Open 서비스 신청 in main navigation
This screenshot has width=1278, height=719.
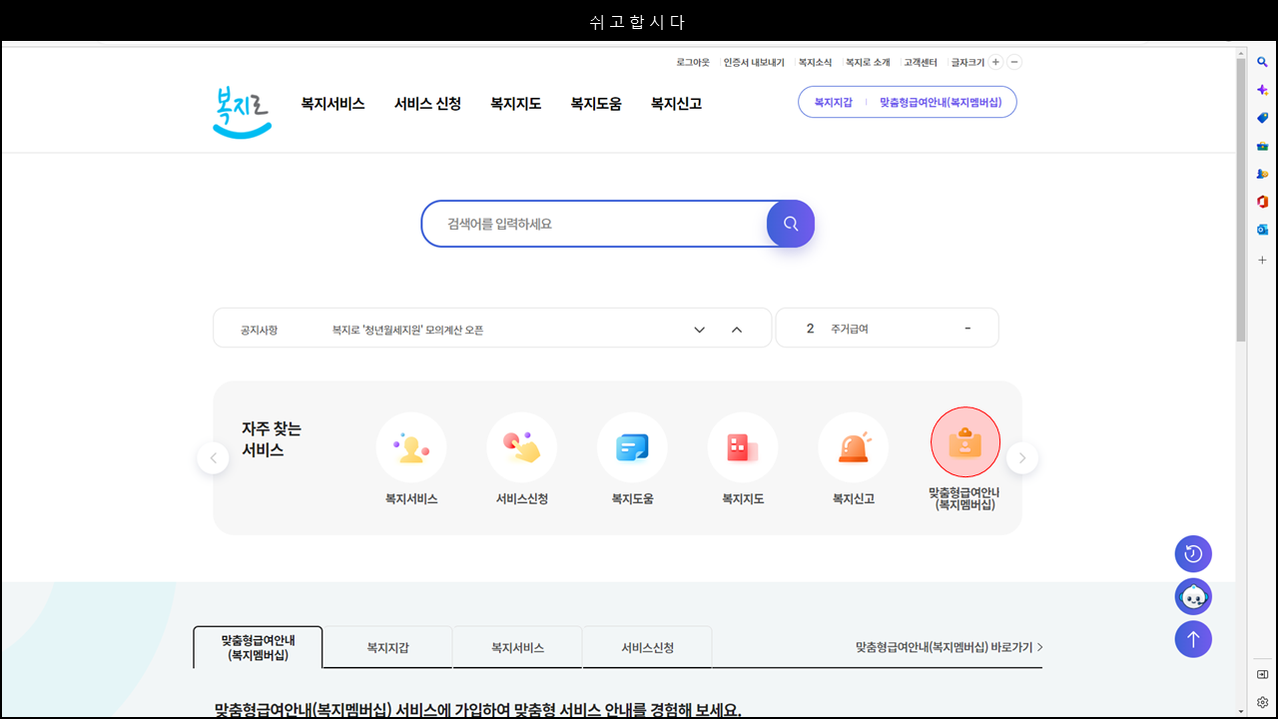[427, 104]
